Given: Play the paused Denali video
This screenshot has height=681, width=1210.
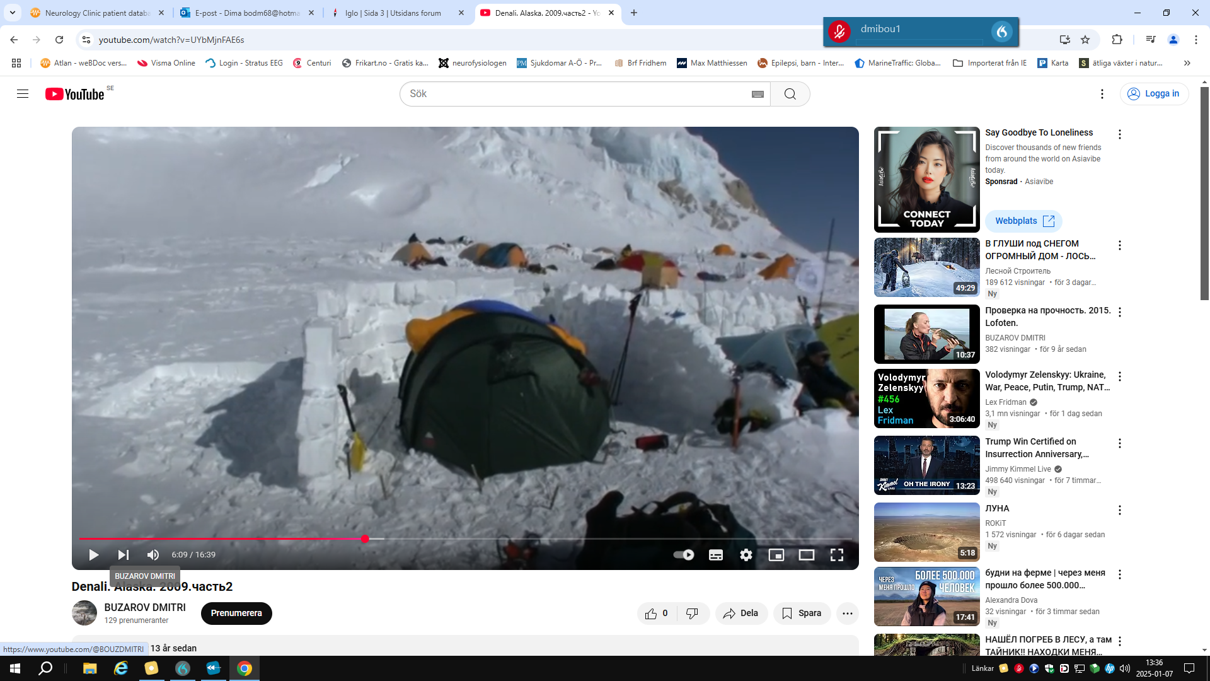Looking at the screenshot, I should click(x=93, y=555).
